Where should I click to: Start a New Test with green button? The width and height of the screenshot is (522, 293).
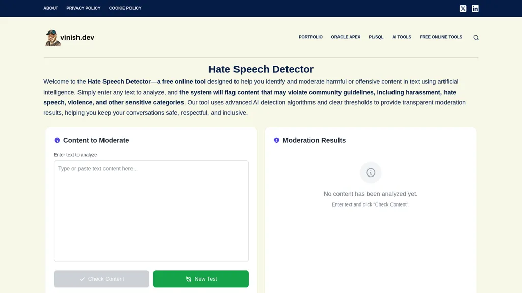[201, 279]
